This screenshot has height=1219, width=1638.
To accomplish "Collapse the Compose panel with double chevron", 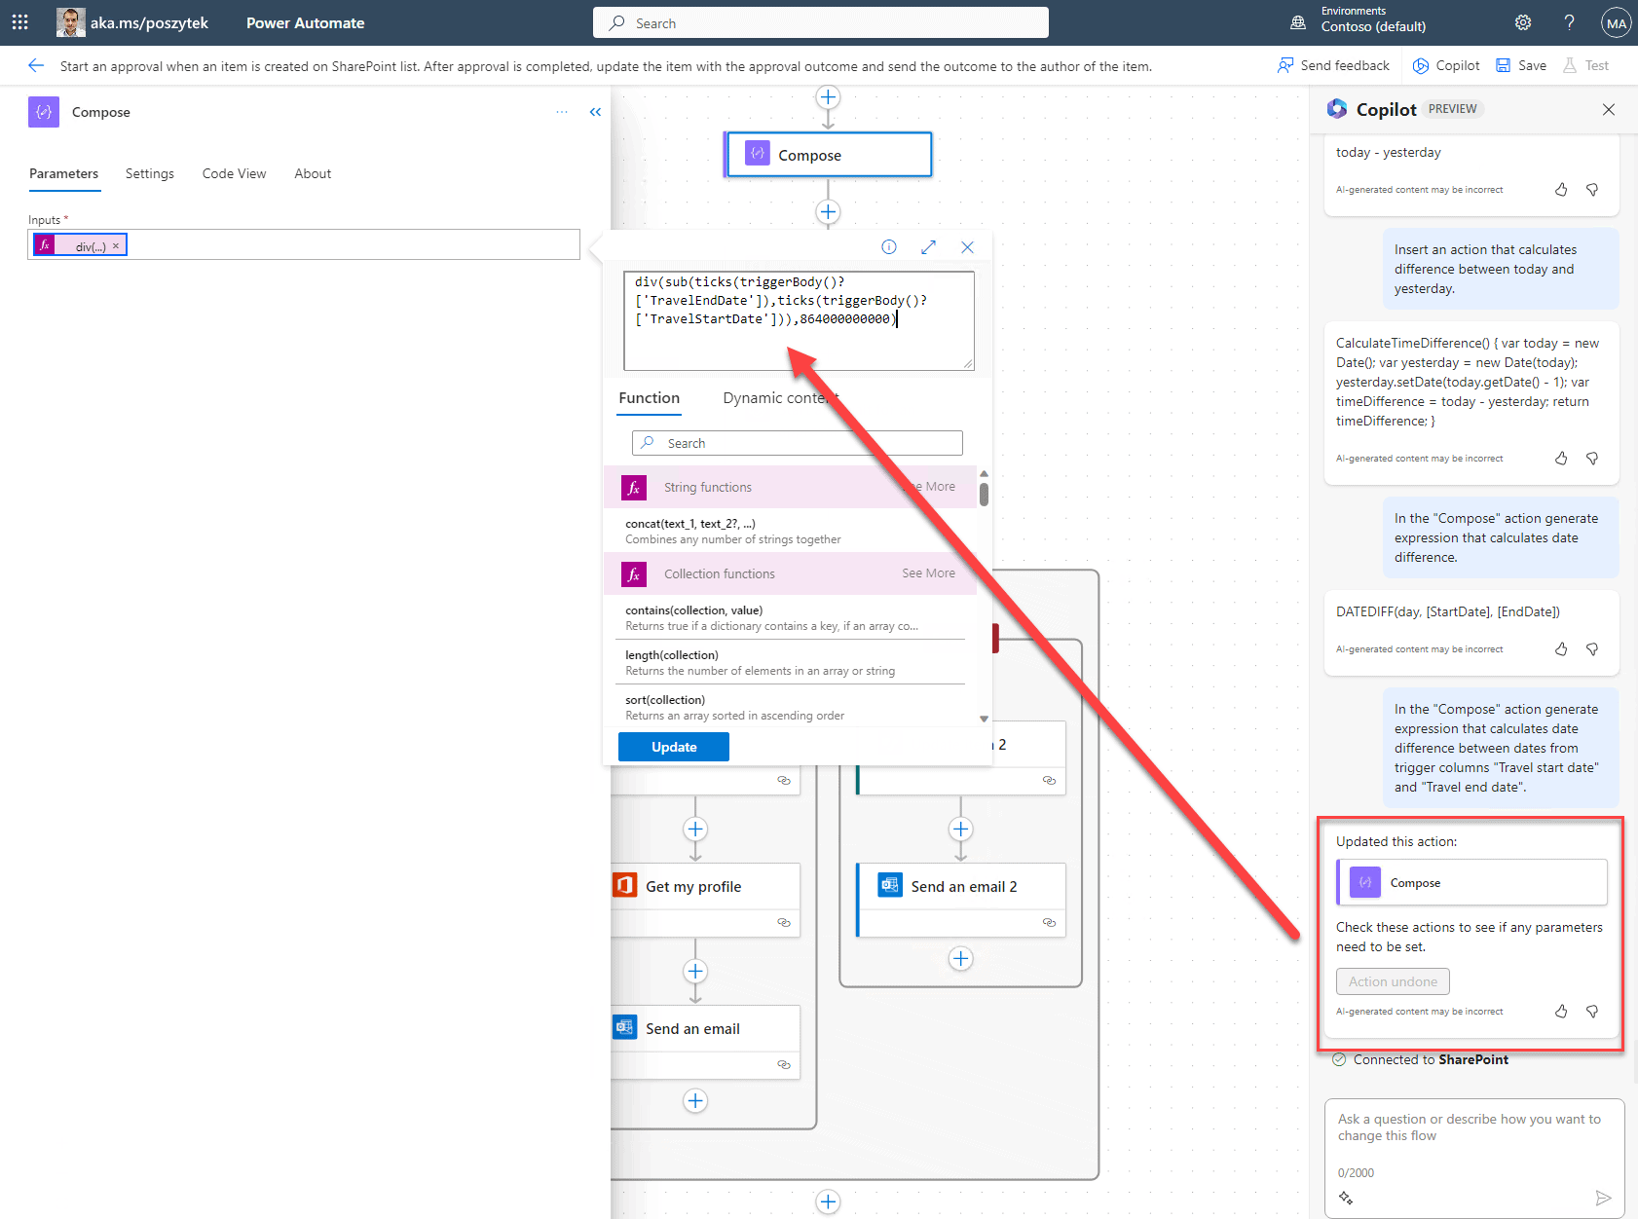I will (595, 112).
